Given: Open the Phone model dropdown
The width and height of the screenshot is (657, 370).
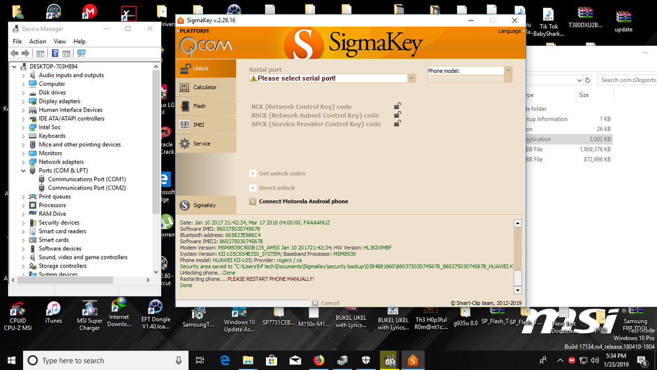Looking at the screenshot, I should coord(508,70).
